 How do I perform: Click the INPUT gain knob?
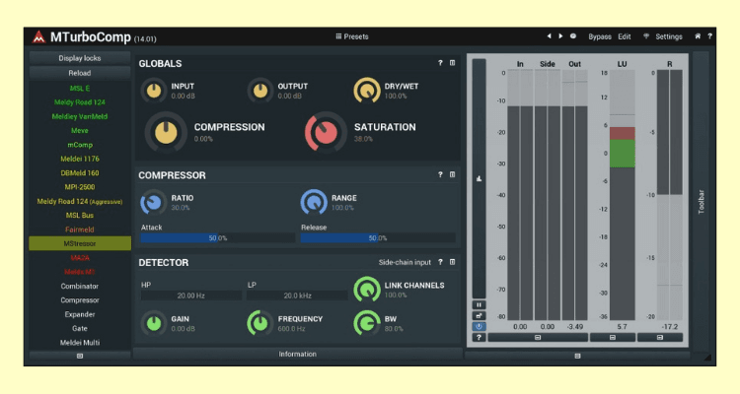click(153, 91)
